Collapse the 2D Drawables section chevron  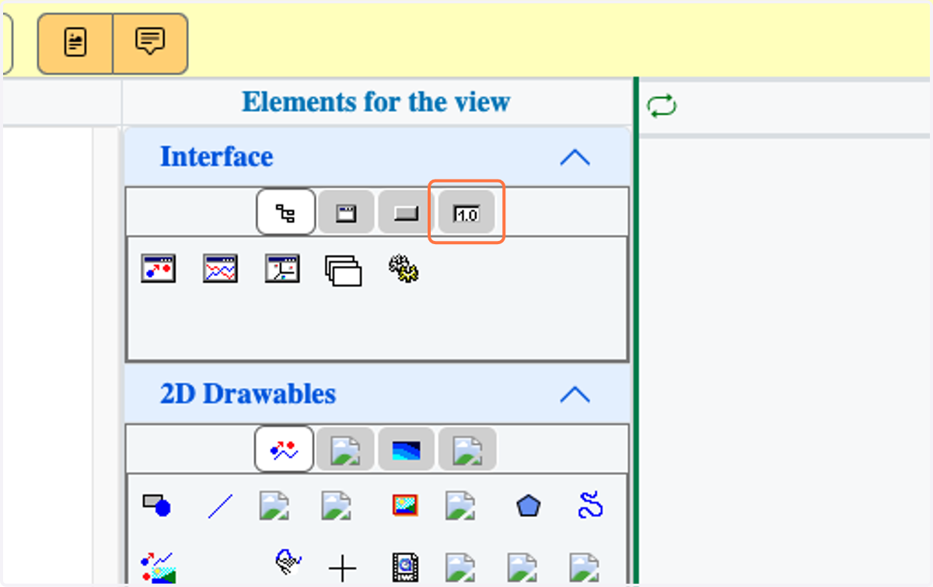(575, 395)
